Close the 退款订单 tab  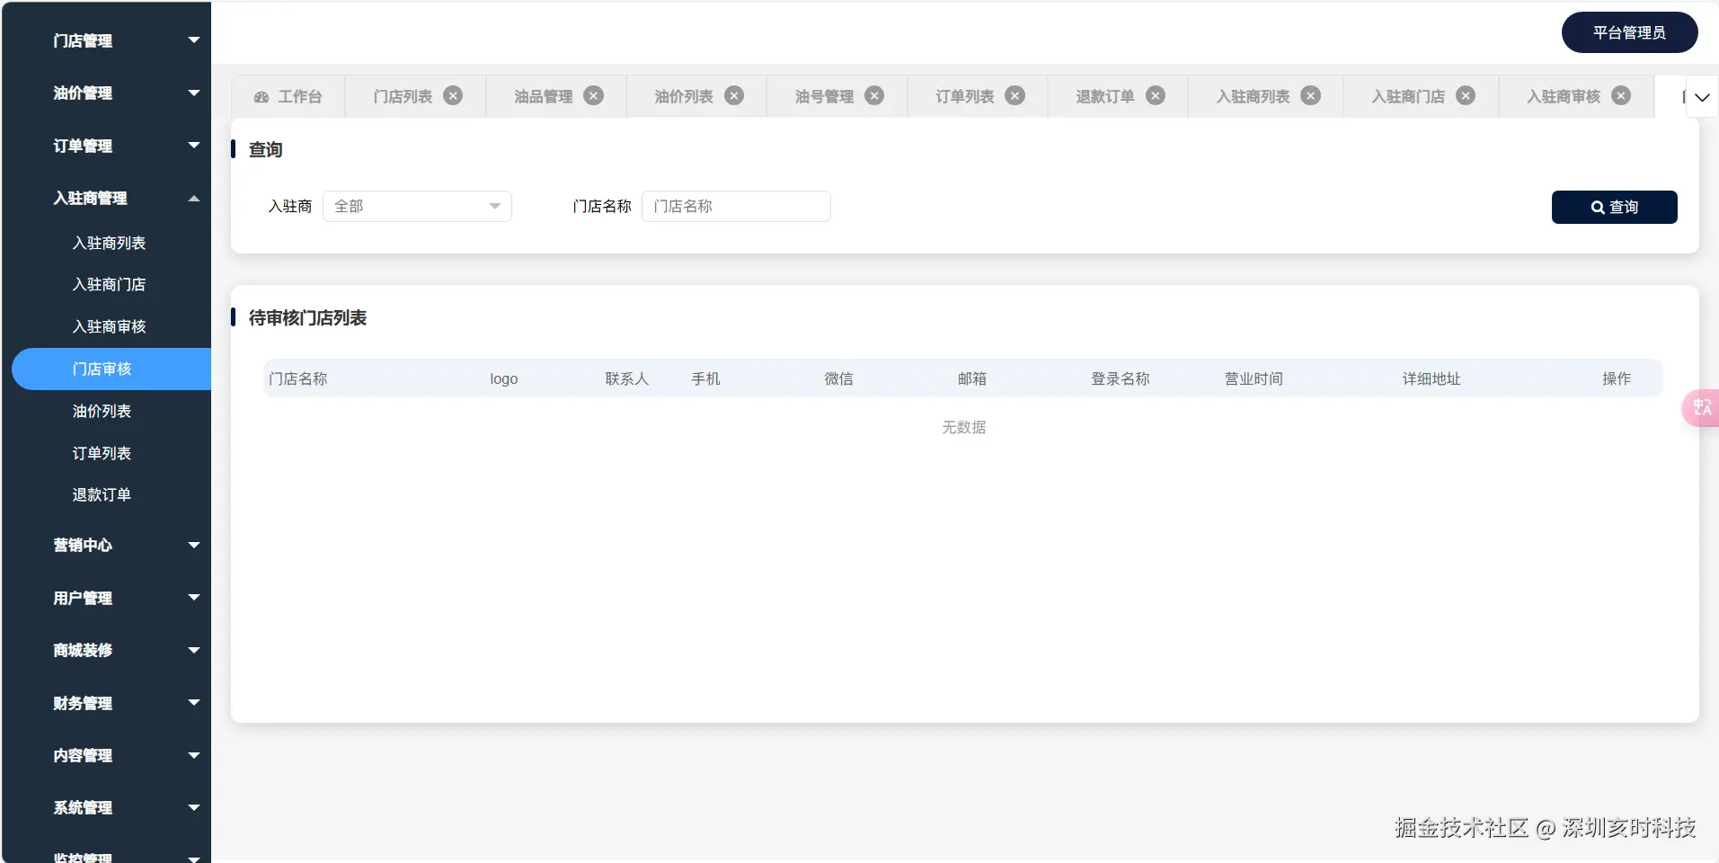coord(1156,95)
